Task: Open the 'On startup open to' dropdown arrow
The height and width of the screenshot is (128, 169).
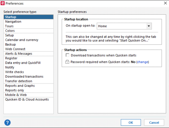Action: [x=149, y=26]
